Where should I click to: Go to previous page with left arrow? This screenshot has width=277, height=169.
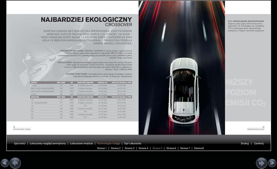click(15, 163)
